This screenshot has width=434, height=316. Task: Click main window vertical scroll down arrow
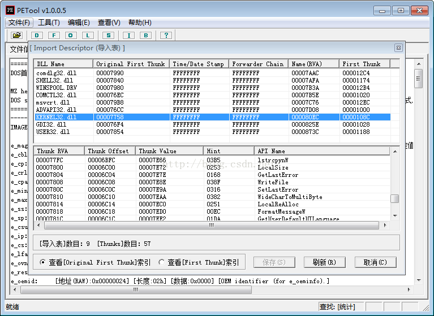[x=419, y=280]
